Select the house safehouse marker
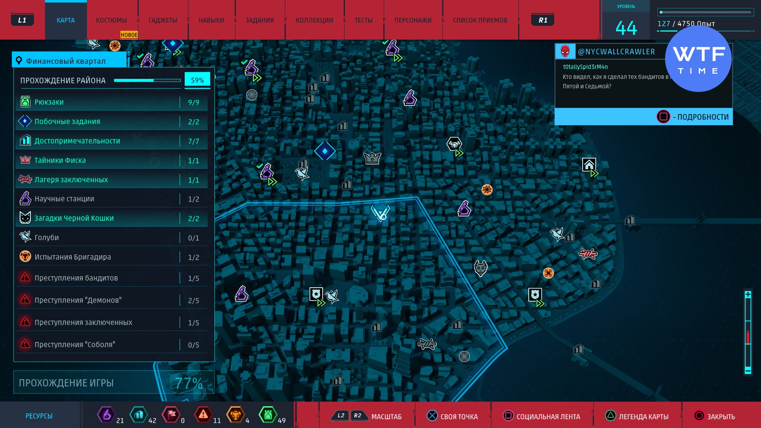The width and height of the screenshot is (761, 428). (x=589, y=164)
